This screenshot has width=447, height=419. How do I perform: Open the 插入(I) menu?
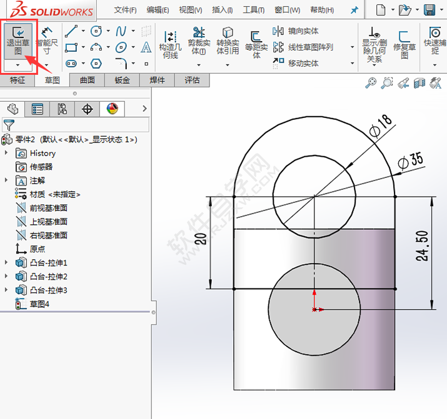(223, 10)
